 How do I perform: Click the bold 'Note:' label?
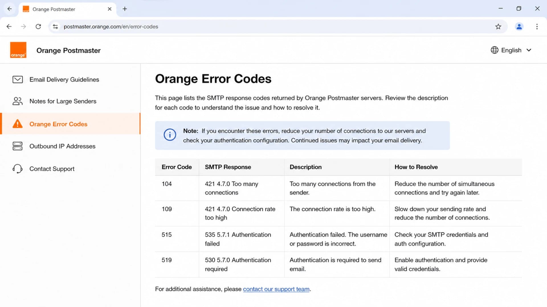191,131
